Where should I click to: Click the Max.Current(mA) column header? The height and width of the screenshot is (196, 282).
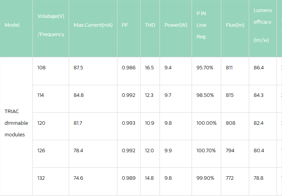tap(93, 25)
